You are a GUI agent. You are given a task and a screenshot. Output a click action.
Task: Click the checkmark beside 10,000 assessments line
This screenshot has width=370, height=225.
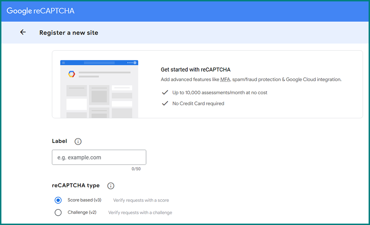pos(164,92)
